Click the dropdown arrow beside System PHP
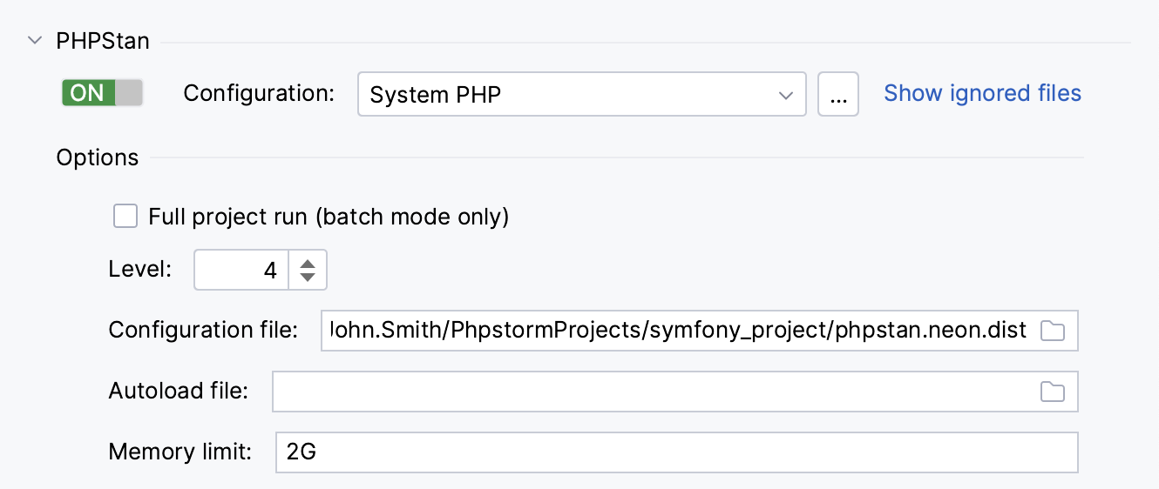The image size is (1159, 489). [786, 95]
